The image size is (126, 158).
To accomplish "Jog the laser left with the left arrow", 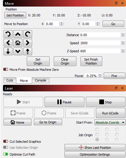I will [x=8, y=43].
